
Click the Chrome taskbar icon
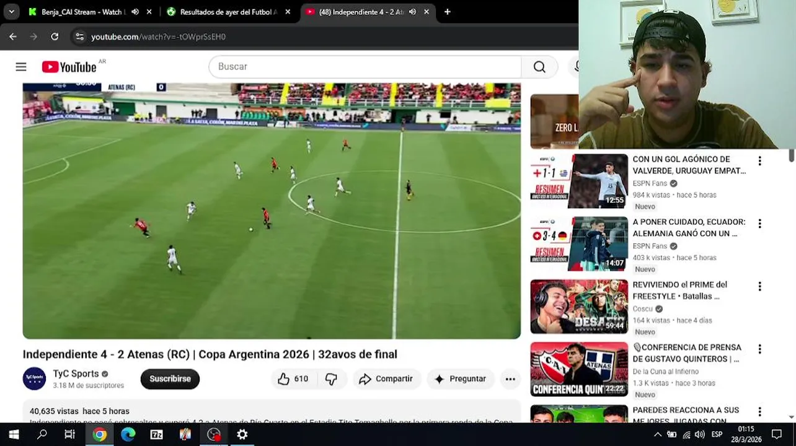click(99, 434)
